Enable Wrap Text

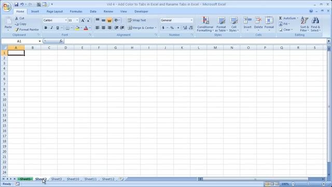coord(137,20)
